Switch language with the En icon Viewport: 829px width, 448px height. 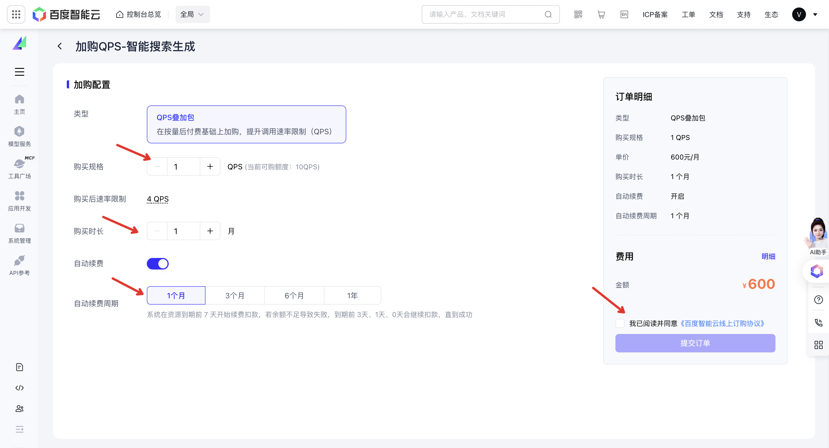[x=624, y=14]
